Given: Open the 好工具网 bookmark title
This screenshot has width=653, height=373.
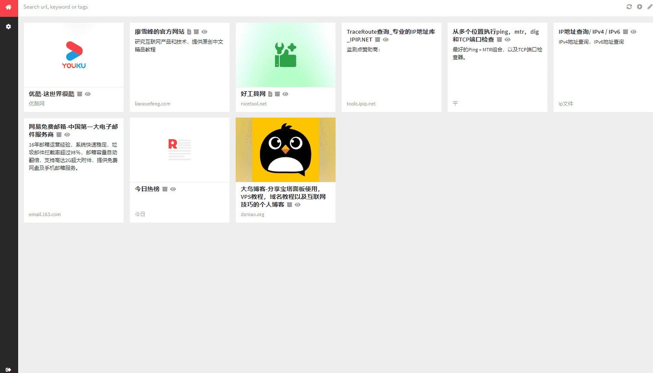Looking at the screenshot, I should click(x=253, y=94).
